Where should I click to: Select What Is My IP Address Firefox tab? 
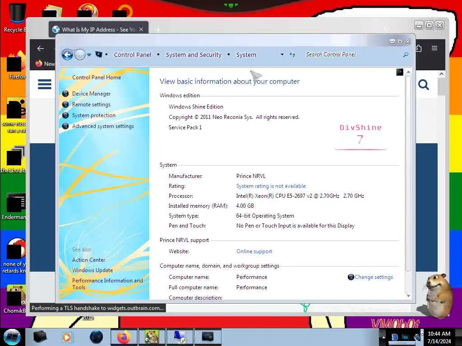pyautogui.click(x=99, y=29)
